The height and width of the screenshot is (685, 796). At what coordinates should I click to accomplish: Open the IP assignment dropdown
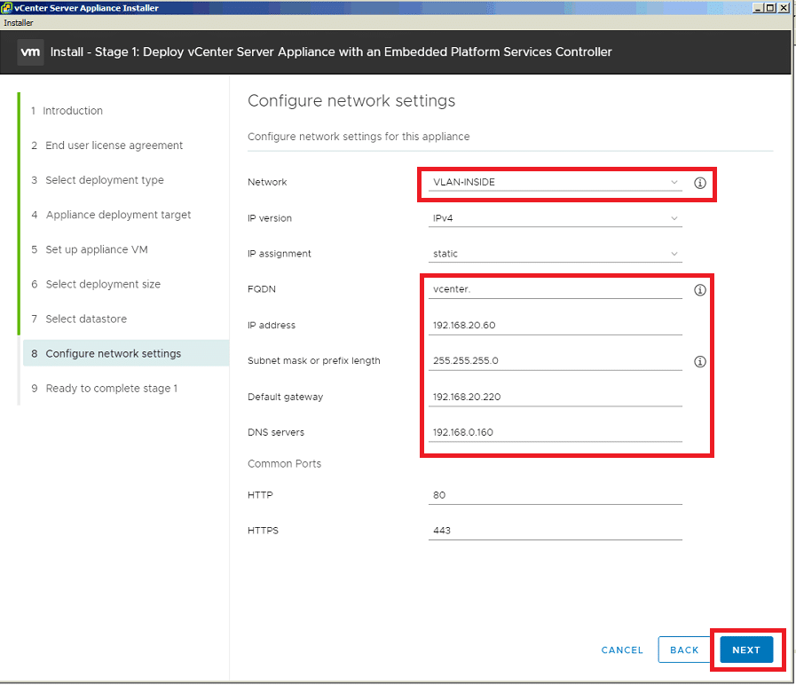point(555,254)
